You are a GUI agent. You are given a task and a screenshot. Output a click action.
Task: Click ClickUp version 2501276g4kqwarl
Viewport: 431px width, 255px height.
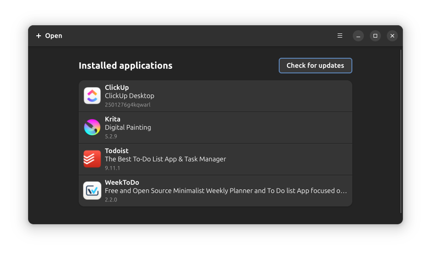pyautogui.click(x=127, y=105)
